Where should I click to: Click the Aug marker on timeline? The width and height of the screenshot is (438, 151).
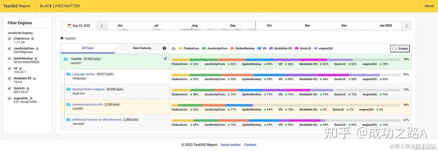195,25
